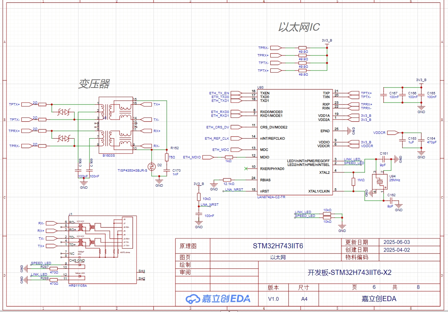Click the 开发板-STM32H743IIT6-X2 project title
This screenshot has height=312, width=448.
[350, 272]
